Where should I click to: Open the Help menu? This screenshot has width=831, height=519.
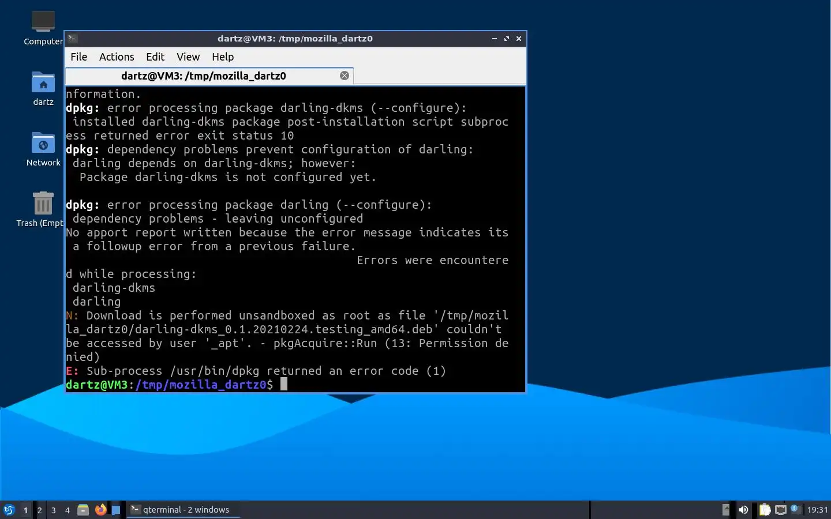point(223,57)
